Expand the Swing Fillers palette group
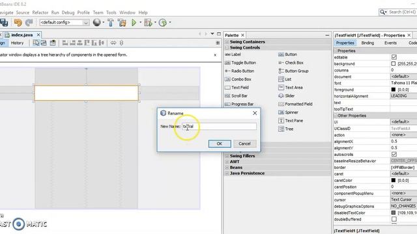This screenshot has width=417, height=234. click(x=227, y=156)
